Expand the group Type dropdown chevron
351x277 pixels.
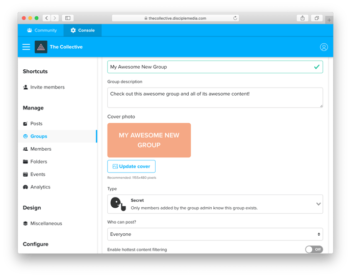tap(318, 204)
